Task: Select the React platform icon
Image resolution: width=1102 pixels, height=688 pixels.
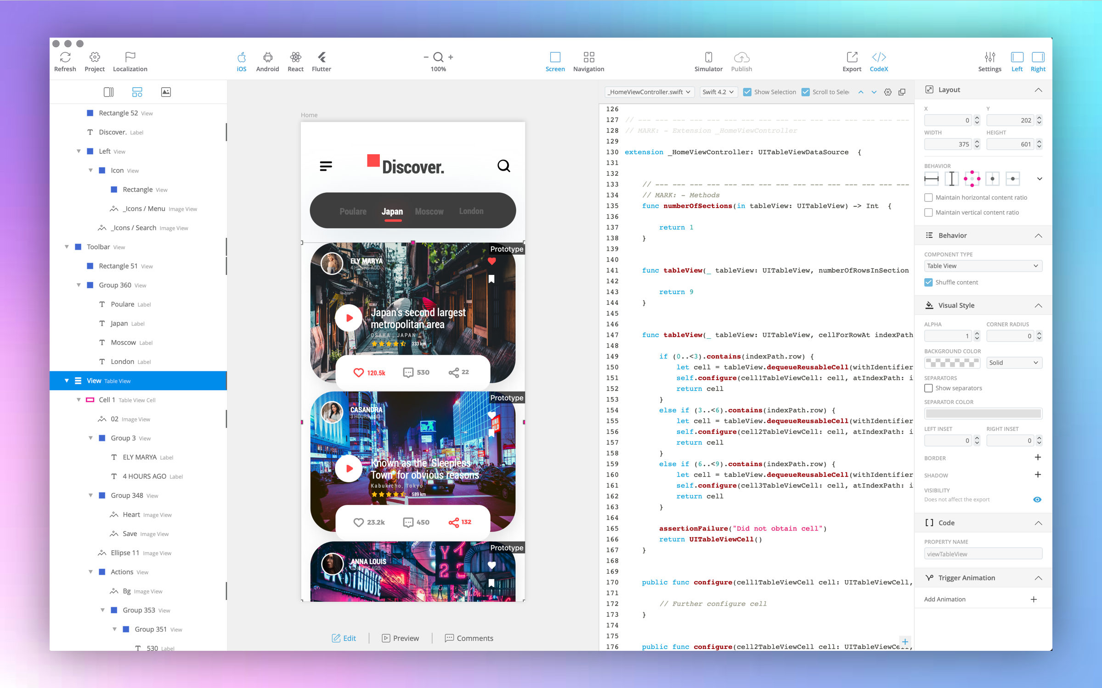Action: (x=295, y=57)
